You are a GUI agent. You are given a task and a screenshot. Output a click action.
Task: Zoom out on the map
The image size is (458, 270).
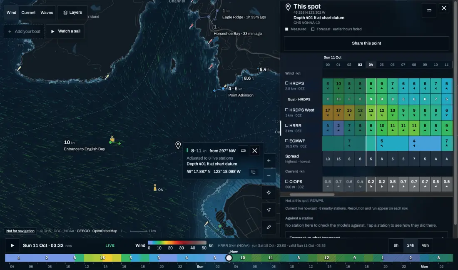269,175
